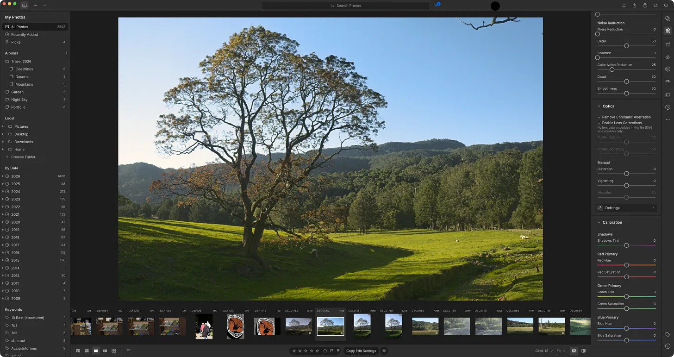Open the Versions panel icon
Image resolution: width=674 pixels, height=357 pixels.
click(668, 95)
